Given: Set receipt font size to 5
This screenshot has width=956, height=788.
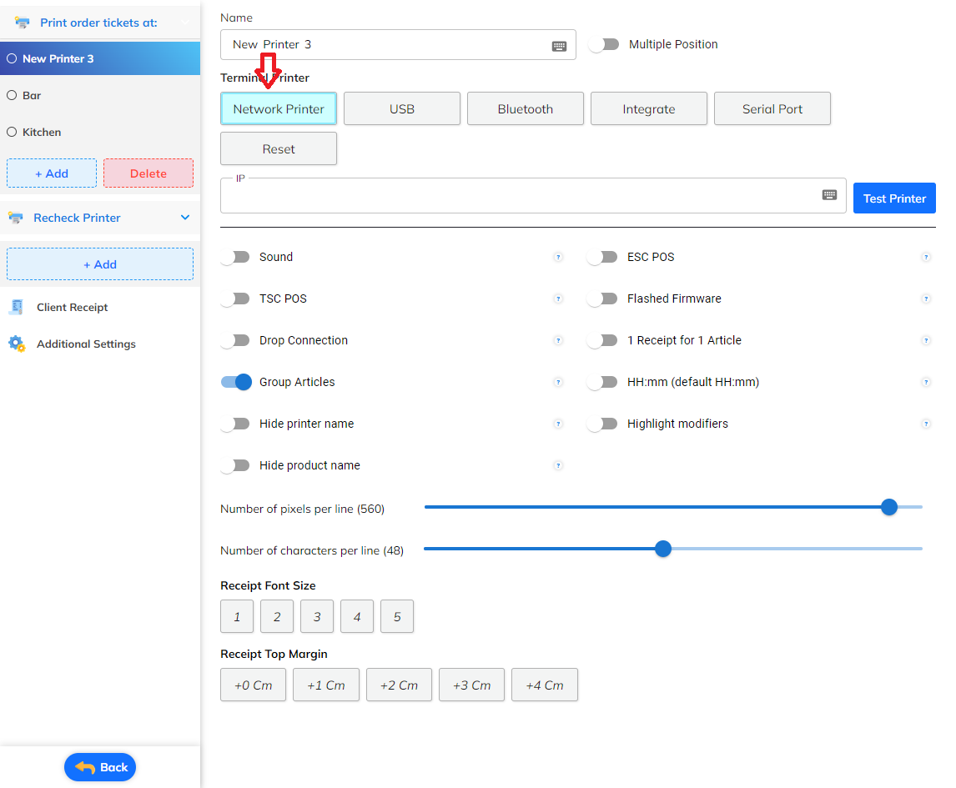Looking at the screenshot, I should 397,617.
